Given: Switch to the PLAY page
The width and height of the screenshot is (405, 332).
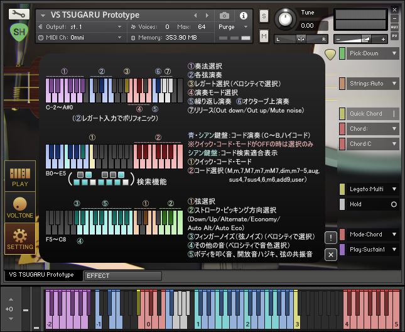Looking at the screenshot, I should tap(20, 176).
